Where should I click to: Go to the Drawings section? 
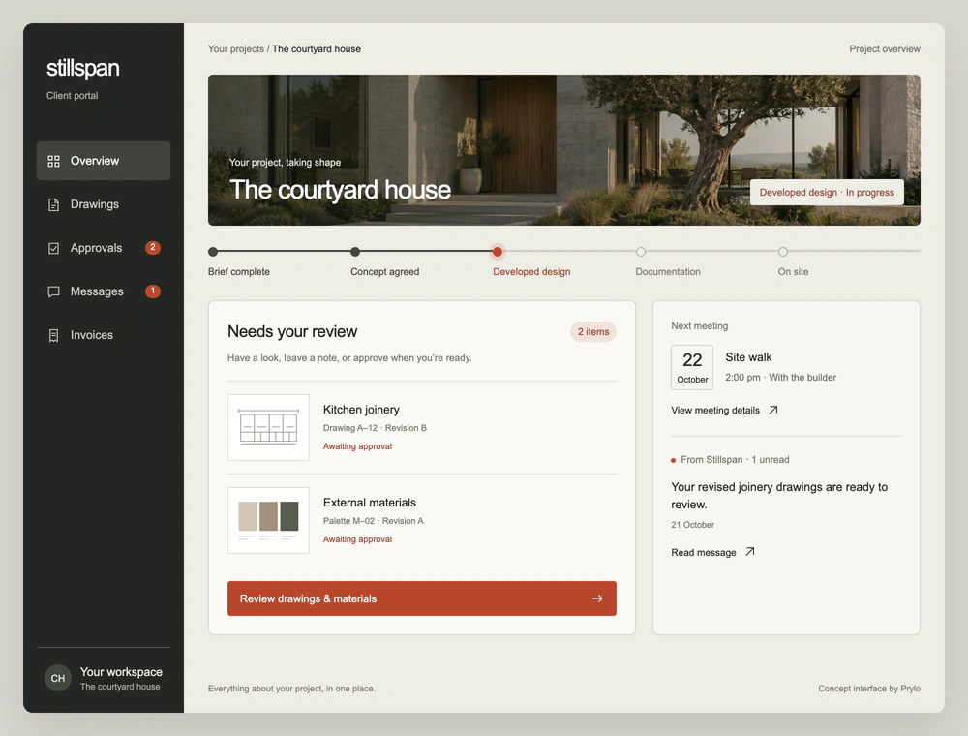click(x=104, y=204)
